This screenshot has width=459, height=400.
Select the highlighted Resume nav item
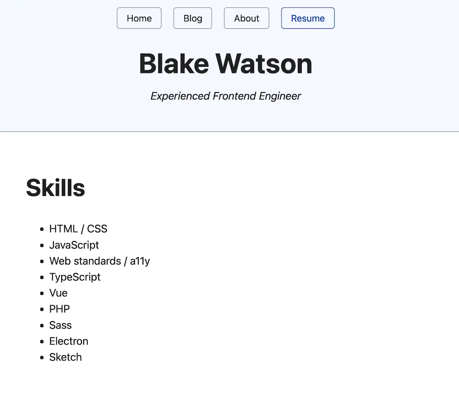tap(308, 18)
